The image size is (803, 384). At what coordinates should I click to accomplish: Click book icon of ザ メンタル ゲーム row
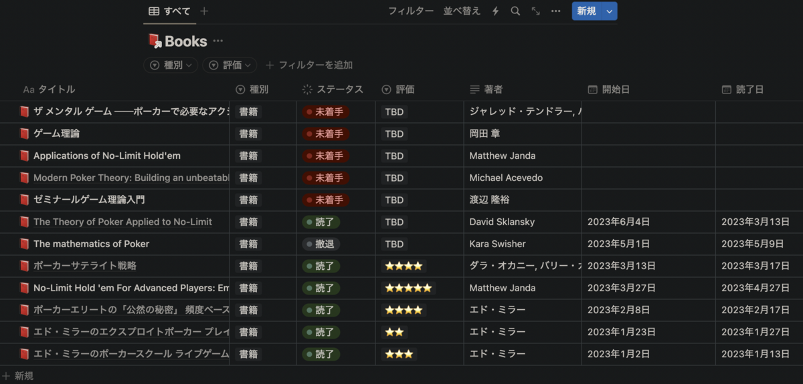point(25,112)
